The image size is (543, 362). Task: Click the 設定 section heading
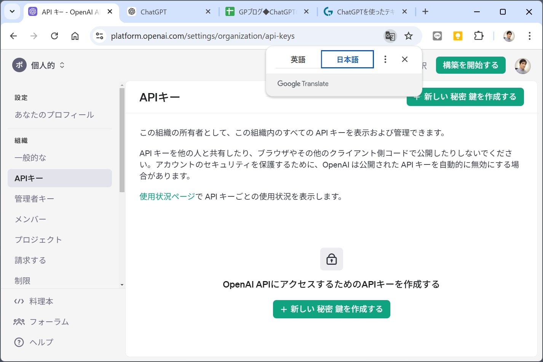(21, 98)
